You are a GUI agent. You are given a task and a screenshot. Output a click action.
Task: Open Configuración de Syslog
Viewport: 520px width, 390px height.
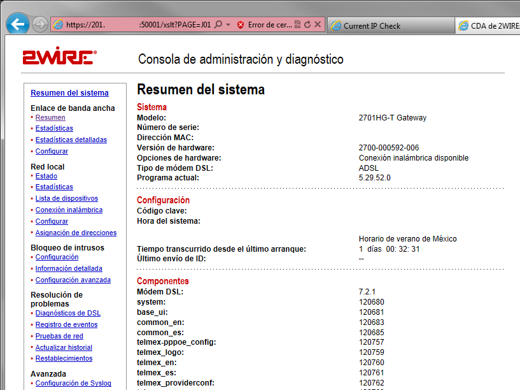click(x=72, y=384)
